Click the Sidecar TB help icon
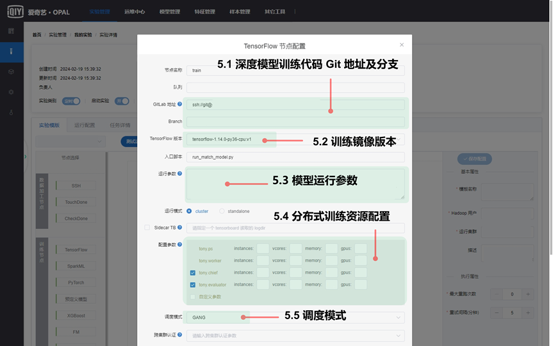This screenshot has width=553, height=346. pos(179,228)
